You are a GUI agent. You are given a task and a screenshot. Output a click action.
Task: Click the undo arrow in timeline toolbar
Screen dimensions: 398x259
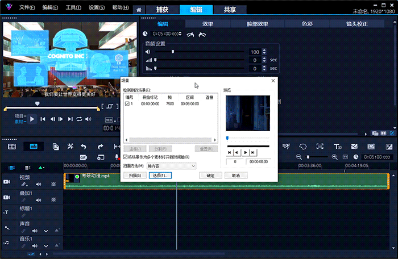pyautogui.click(x=84, y=146)
